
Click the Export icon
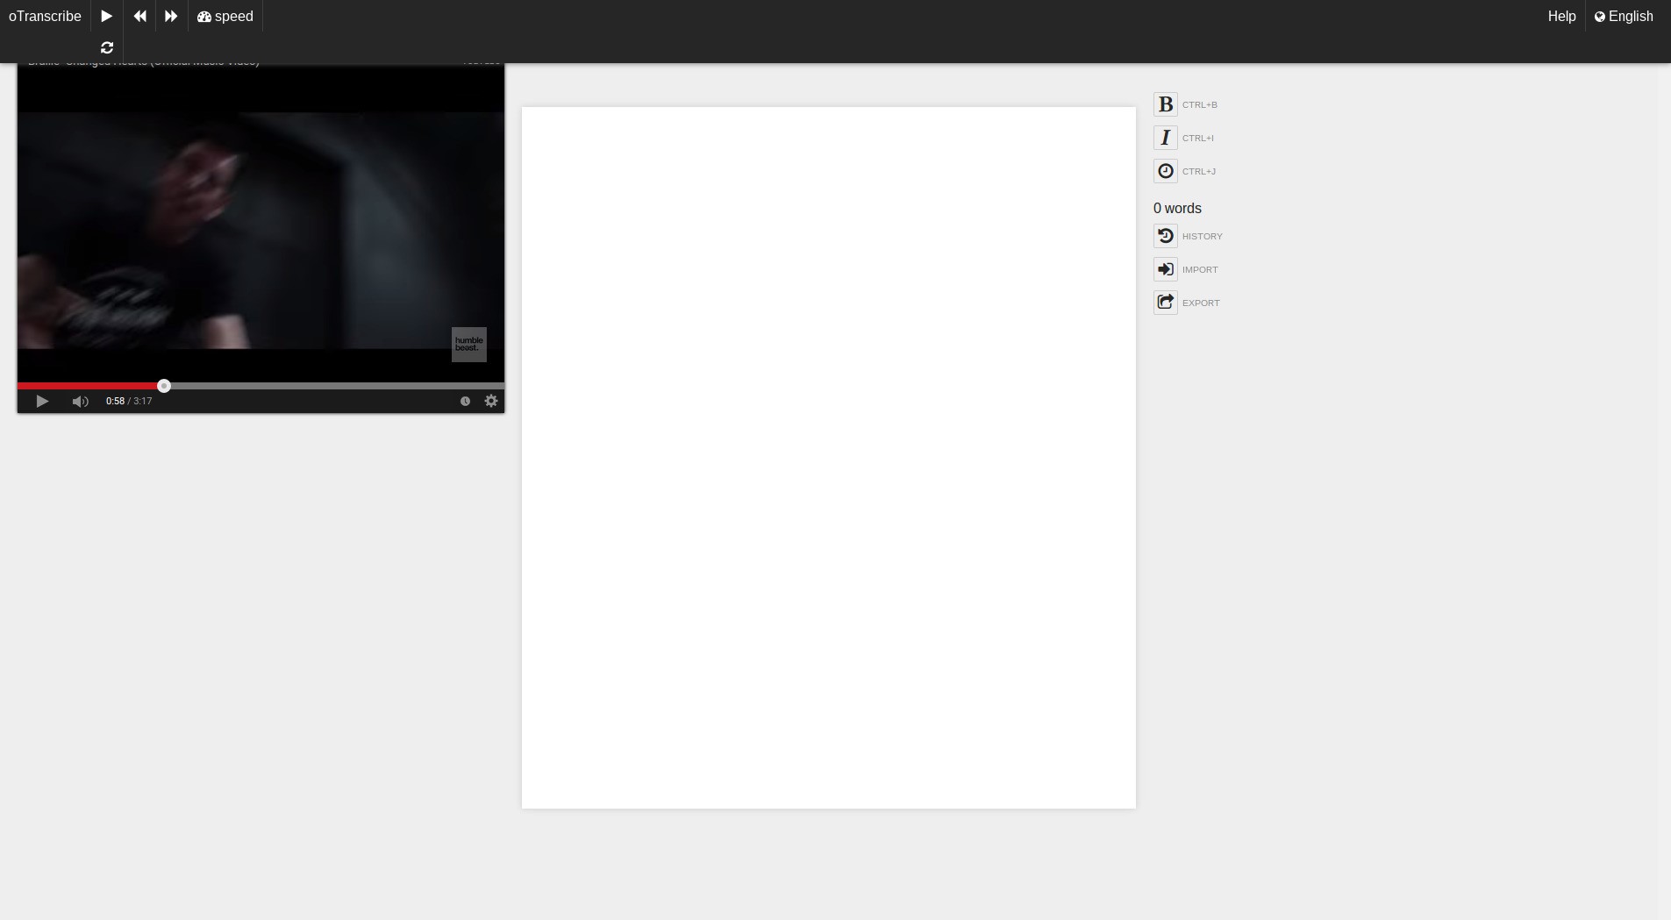coord(1165,303)
